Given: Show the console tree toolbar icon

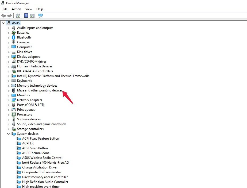Looking at the screenshot, I should click(x=18, y=16).
